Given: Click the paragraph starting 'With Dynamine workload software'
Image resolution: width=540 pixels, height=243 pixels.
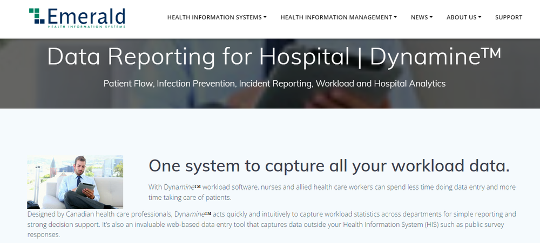Looking at the screenshot, I should tap(332, 192).
